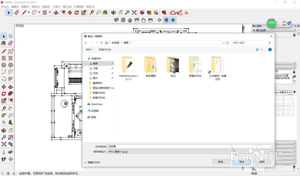The height and width of the screenshot is (176, 300).
Task: Open the 编辑(E) menu
Action: (x=15, y=7)
